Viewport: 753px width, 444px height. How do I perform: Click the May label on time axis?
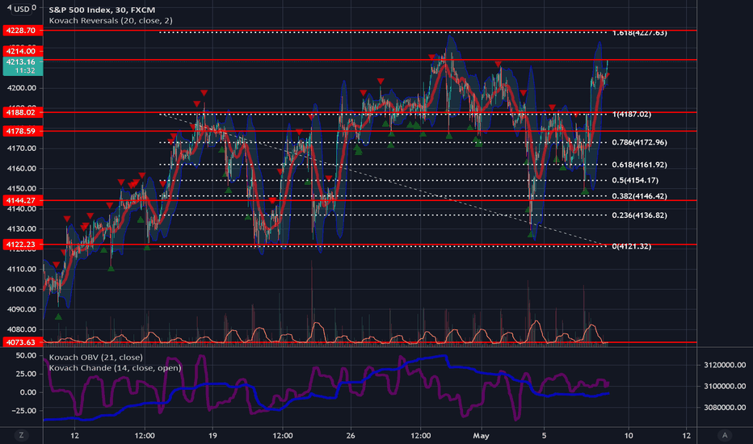pos(481,436)
